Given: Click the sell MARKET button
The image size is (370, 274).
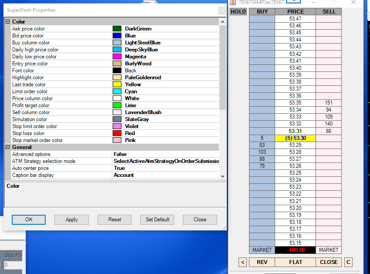Looking at the screenshot, I should click(x=329, y=250).
